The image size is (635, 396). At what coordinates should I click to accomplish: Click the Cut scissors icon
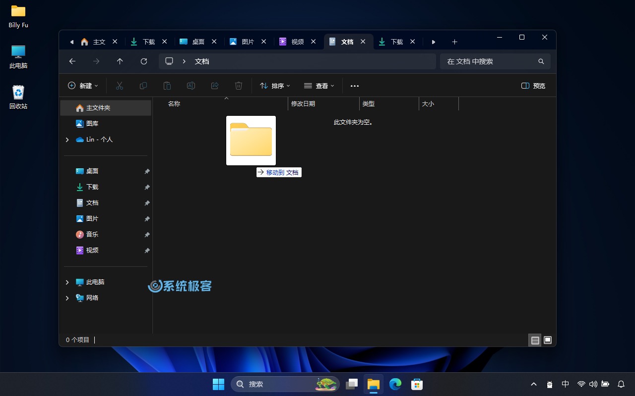[120, 86]
